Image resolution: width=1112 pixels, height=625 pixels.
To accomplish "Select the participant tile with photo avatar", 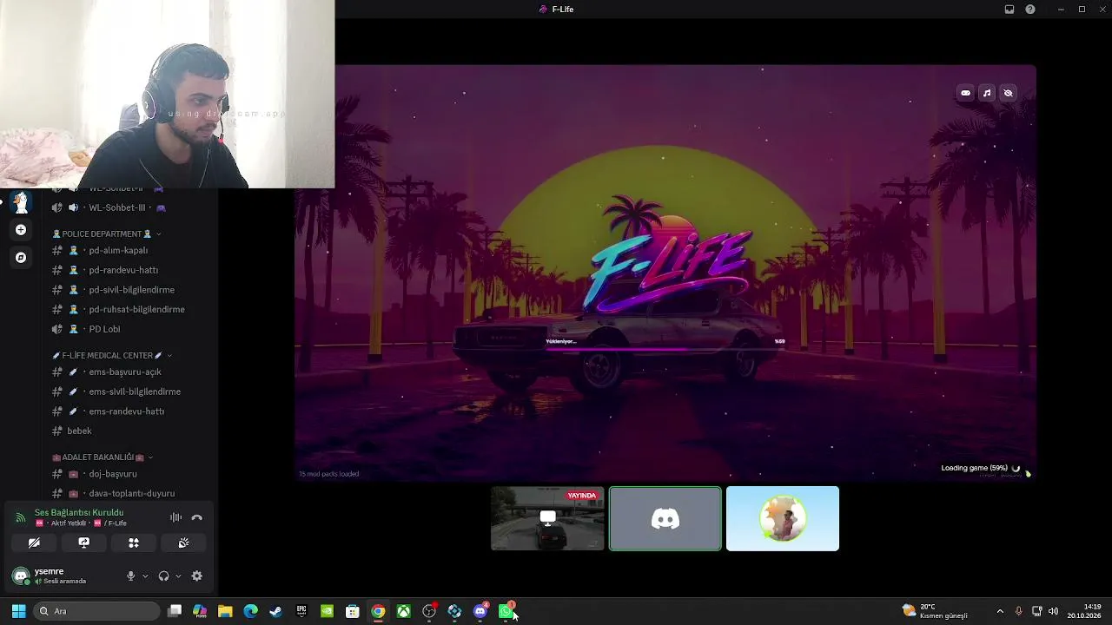I will click(x=783, y=518).
